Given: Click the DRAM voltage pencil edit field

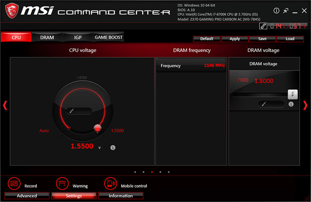Looking at the screenshot, I should (x=271, y=104).
